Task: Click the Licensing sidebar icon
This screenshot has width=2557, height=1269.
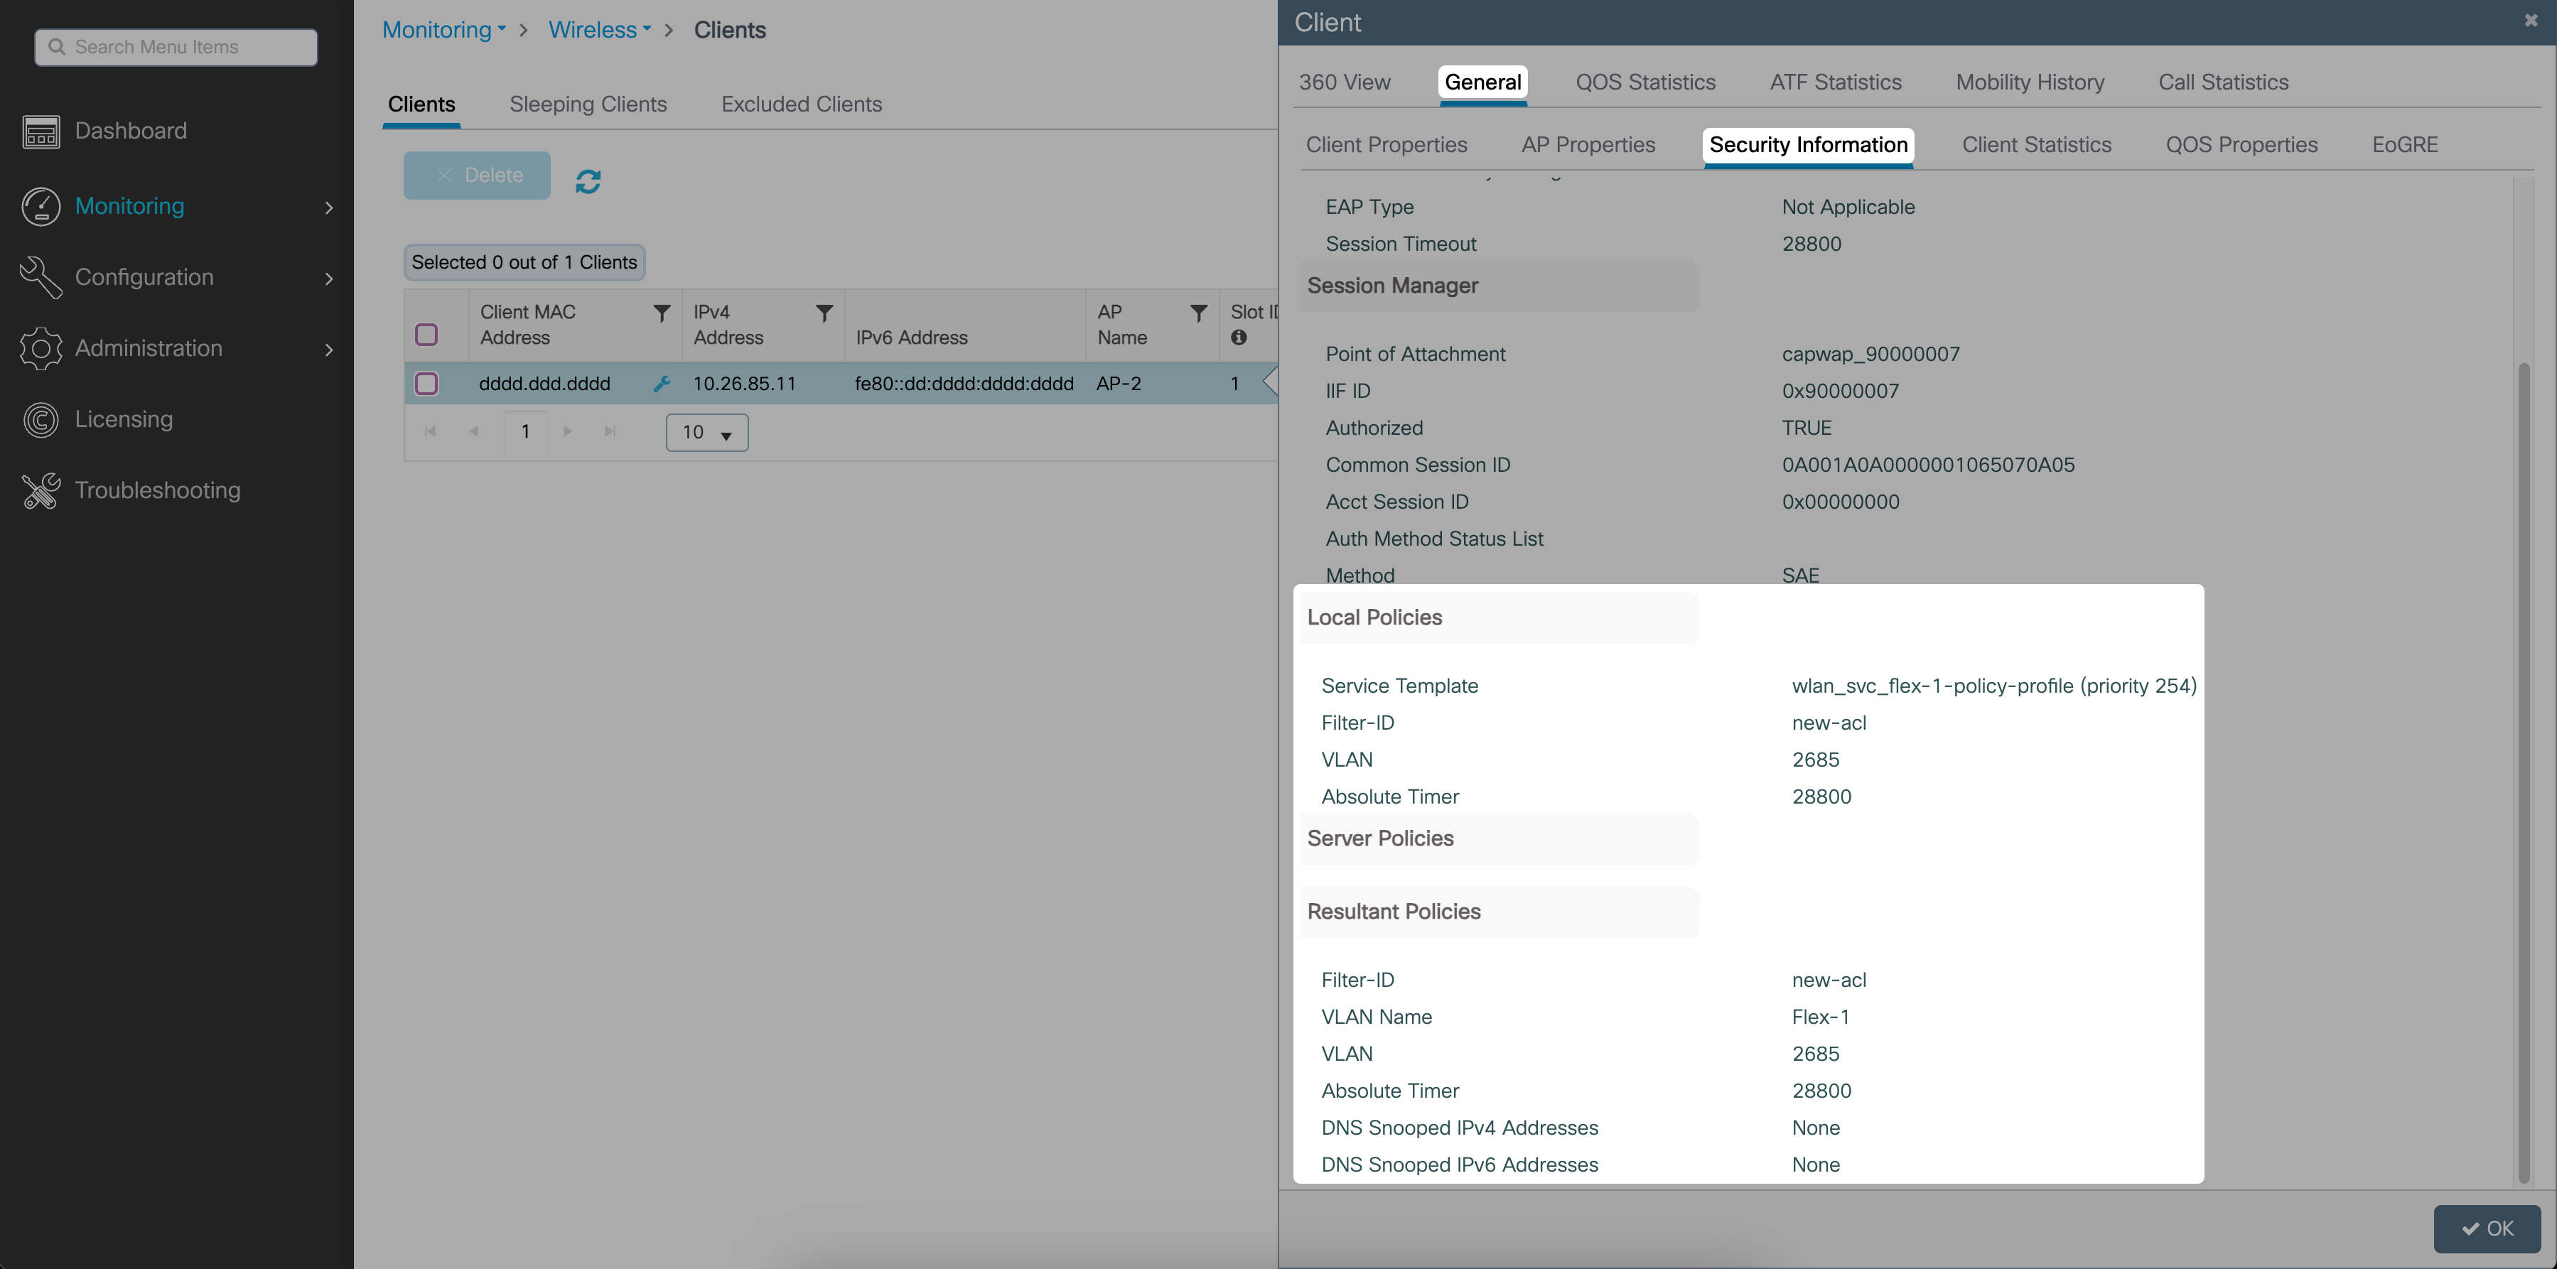Action: [41, 420]
